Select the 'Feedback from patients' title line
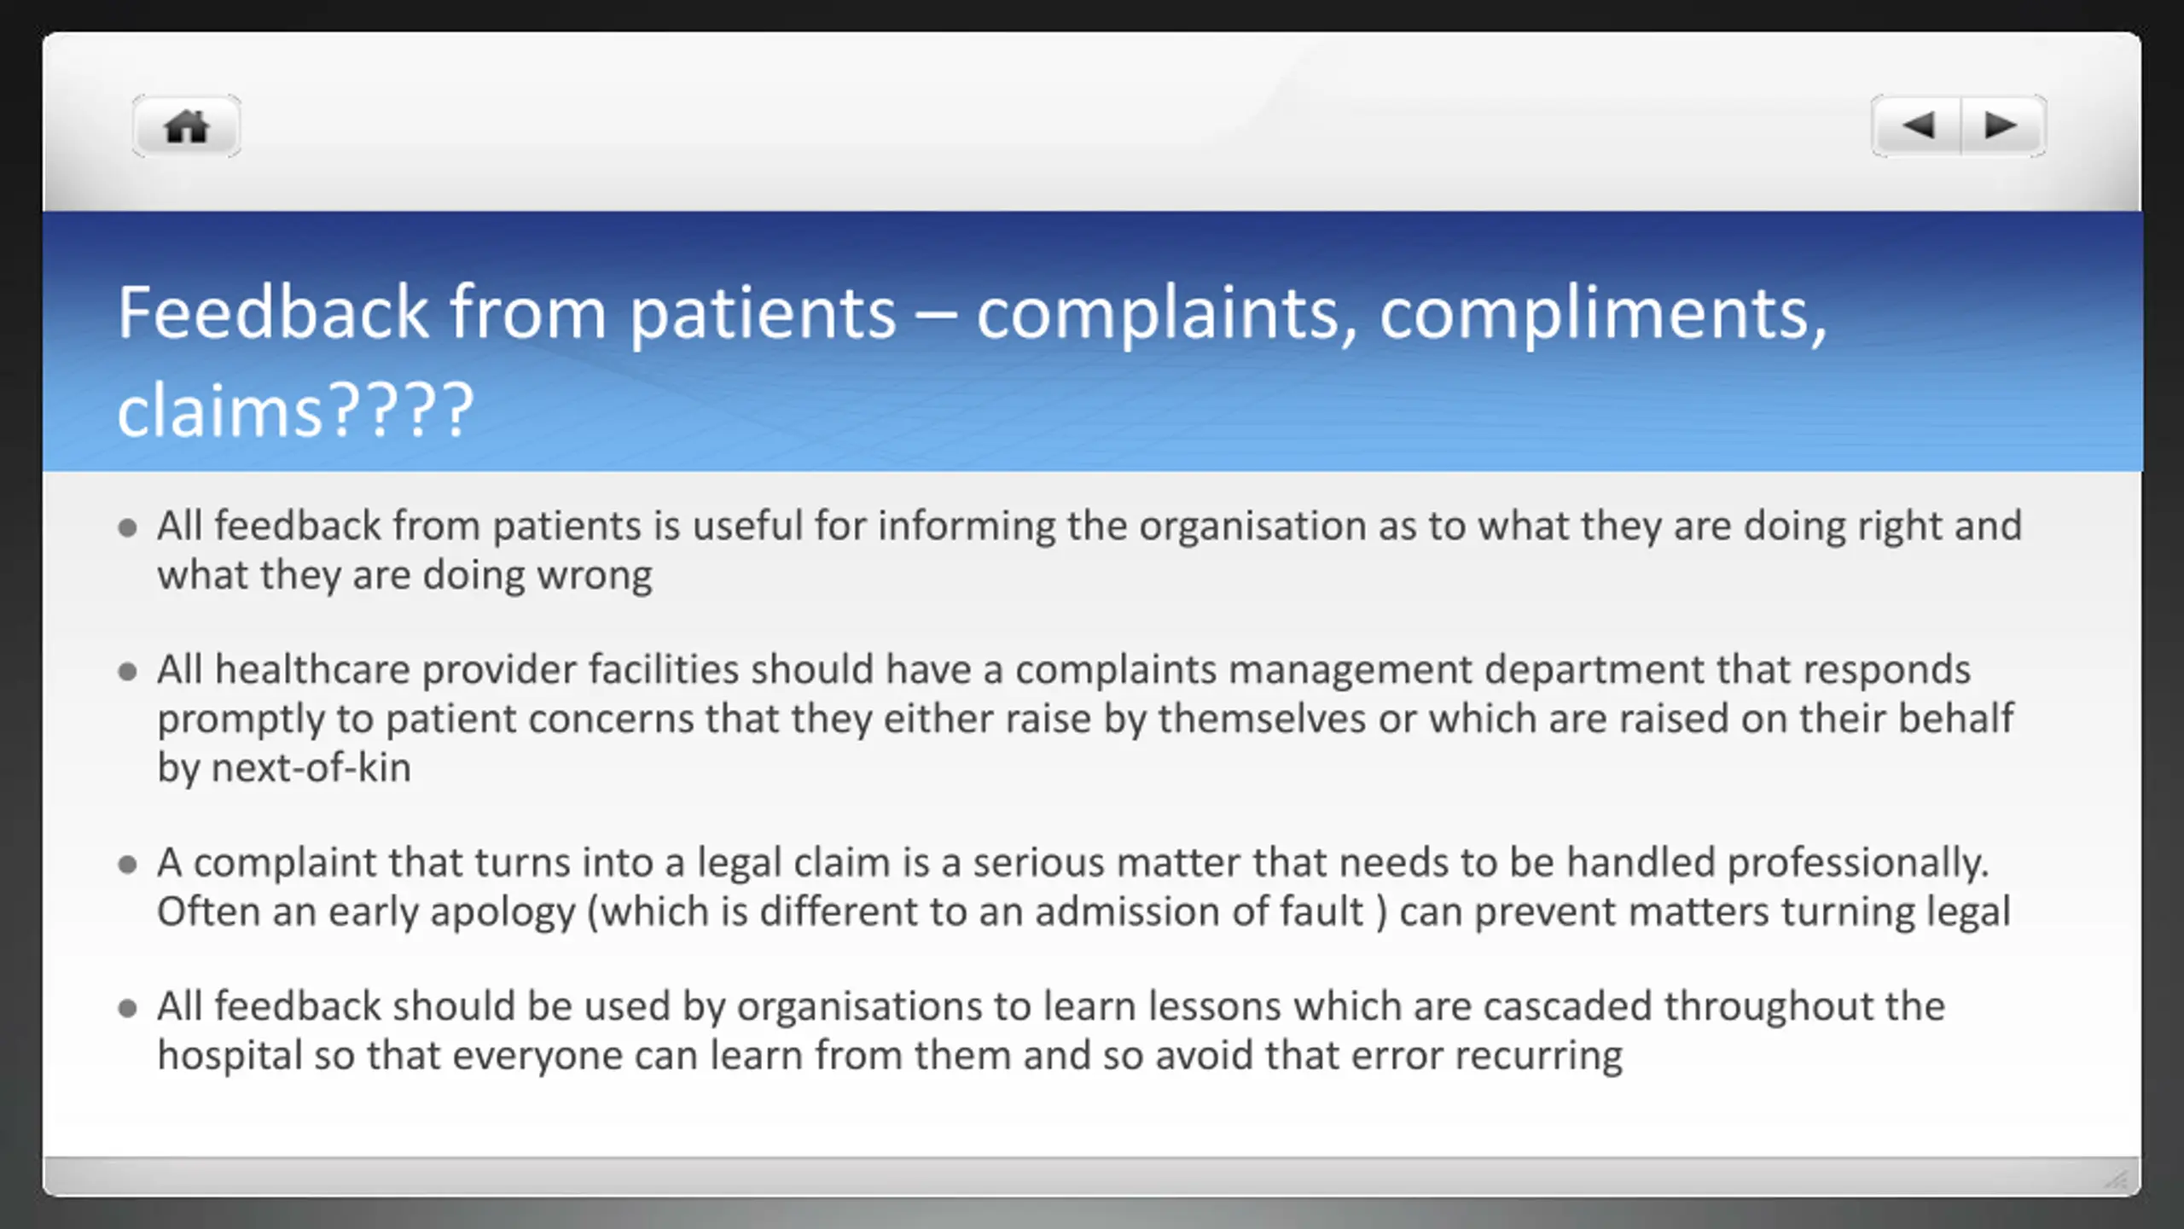 point(973,314)
